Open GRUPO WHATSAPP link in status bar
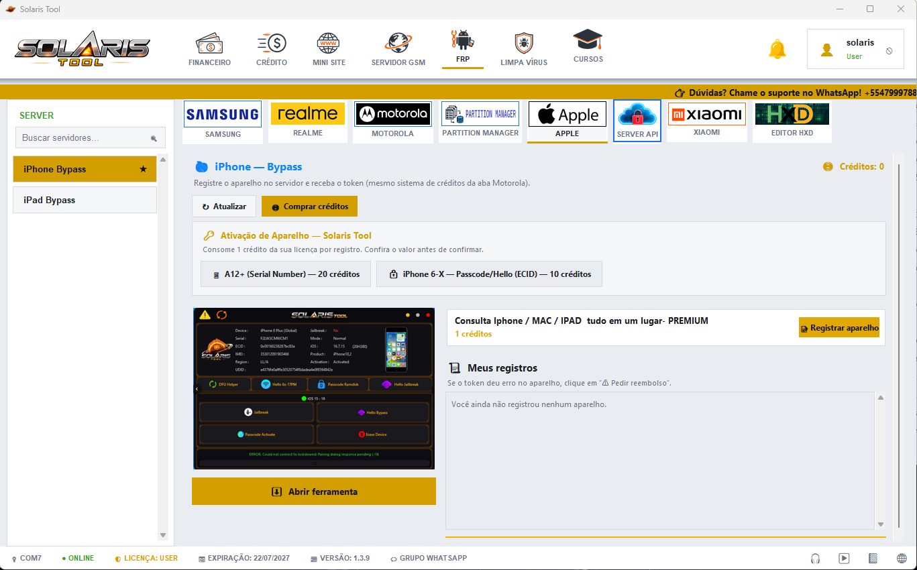This screenshot has width=917, height=570. [x=428, y=558]
